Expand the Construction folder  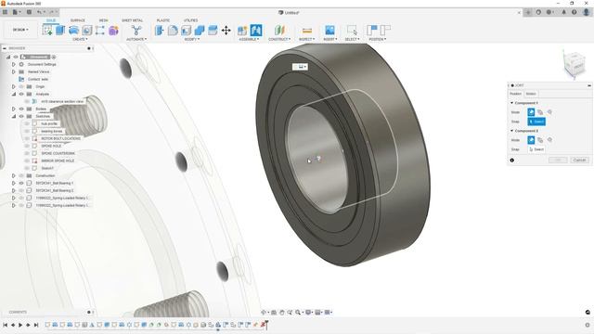pos(14,175)
